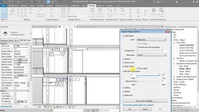Open the Phases tool
The height and width of the screenshot is (112, 199).
coord(122,12)
